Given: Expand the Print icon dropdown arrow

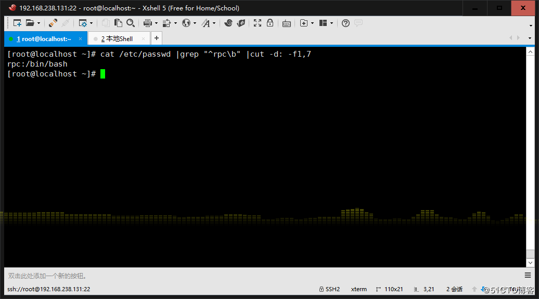Looking at the screenshot, I should 156,23.
